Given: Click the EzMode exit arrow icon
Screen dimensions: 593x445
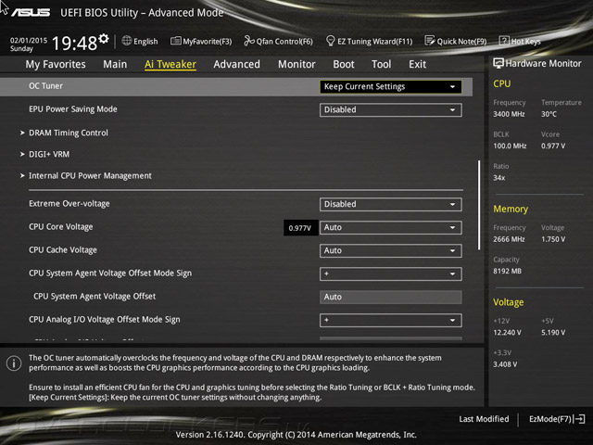Looking at the screenshot, I should tap(579, 419).
